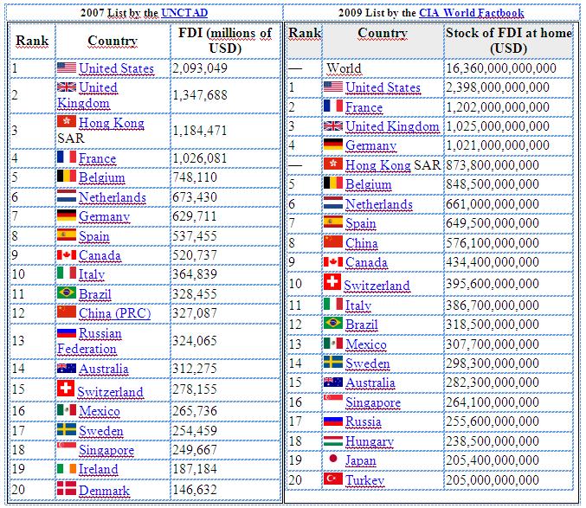586x508 pixels.
Task: Open Denmark link
Action: pyautogui.click(x=104, y=491)
